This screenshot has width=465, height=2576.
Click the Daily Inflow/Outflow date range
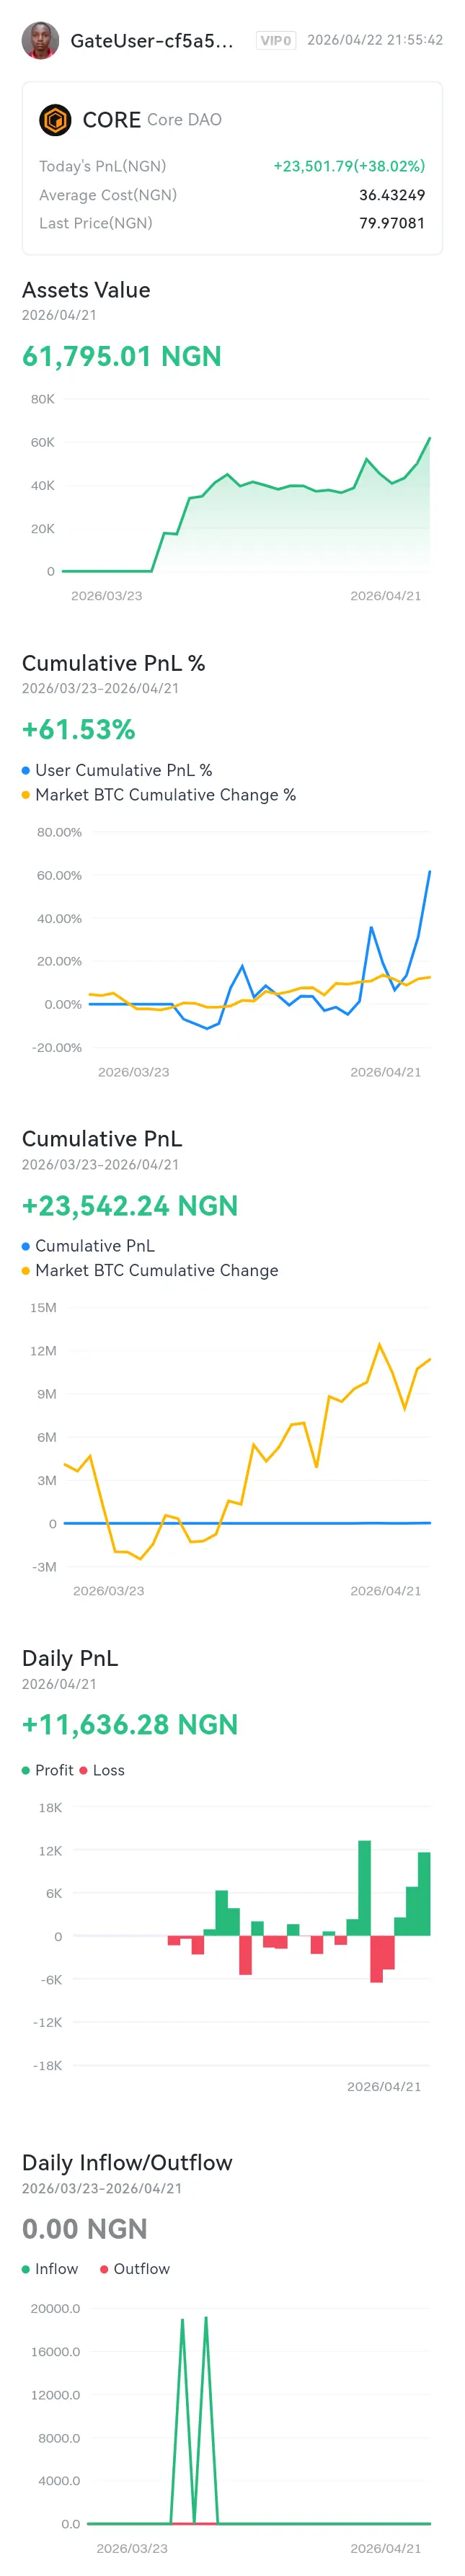101,2188
